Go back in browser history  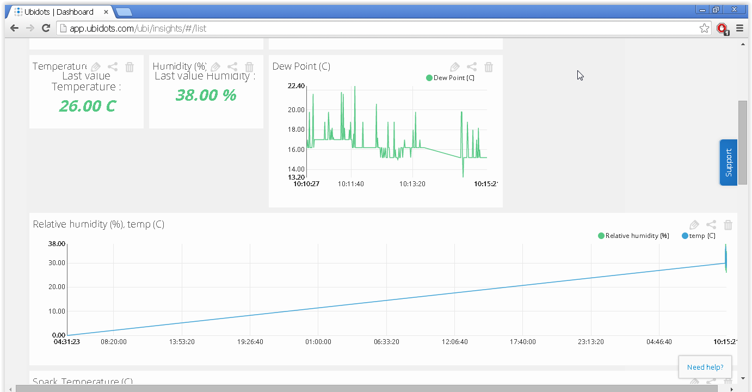15,28
